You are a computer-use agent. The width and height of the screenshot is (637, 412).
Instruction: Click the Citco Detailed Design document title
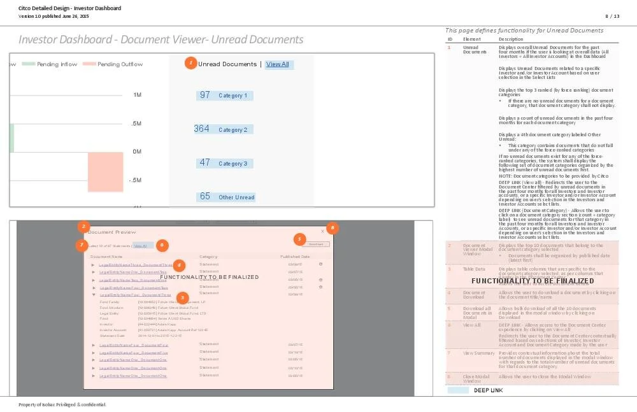(x=69, y=8)
